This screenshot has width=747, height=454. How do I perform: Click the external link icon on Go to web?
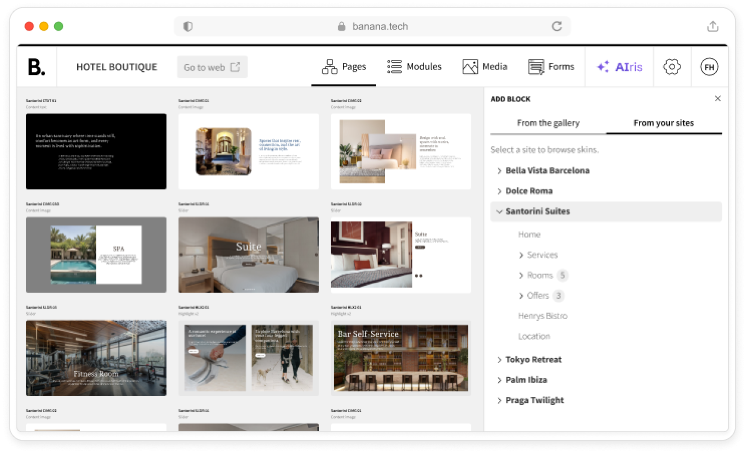(235, 67)
